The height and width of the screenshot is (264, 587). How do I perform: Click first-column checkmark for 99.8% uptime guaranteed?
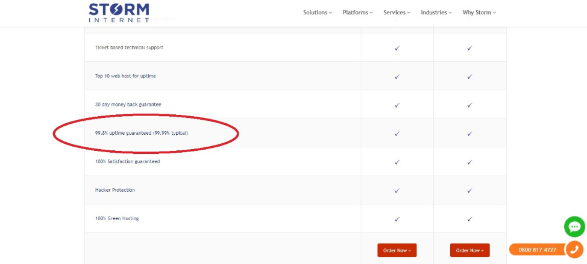pos(397,134)
